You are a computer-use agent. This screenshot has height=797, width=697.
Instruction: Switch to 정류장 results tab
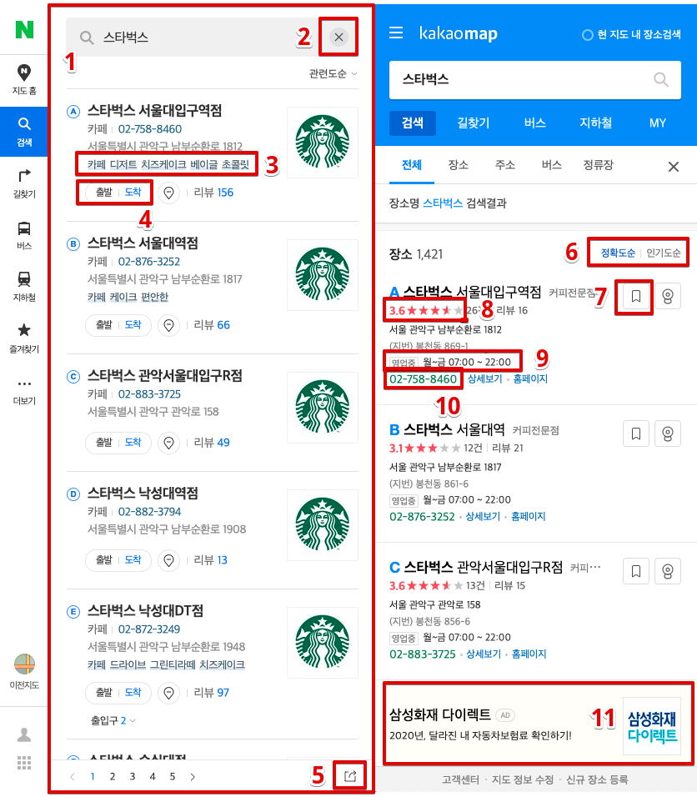[x=598, y=165]
